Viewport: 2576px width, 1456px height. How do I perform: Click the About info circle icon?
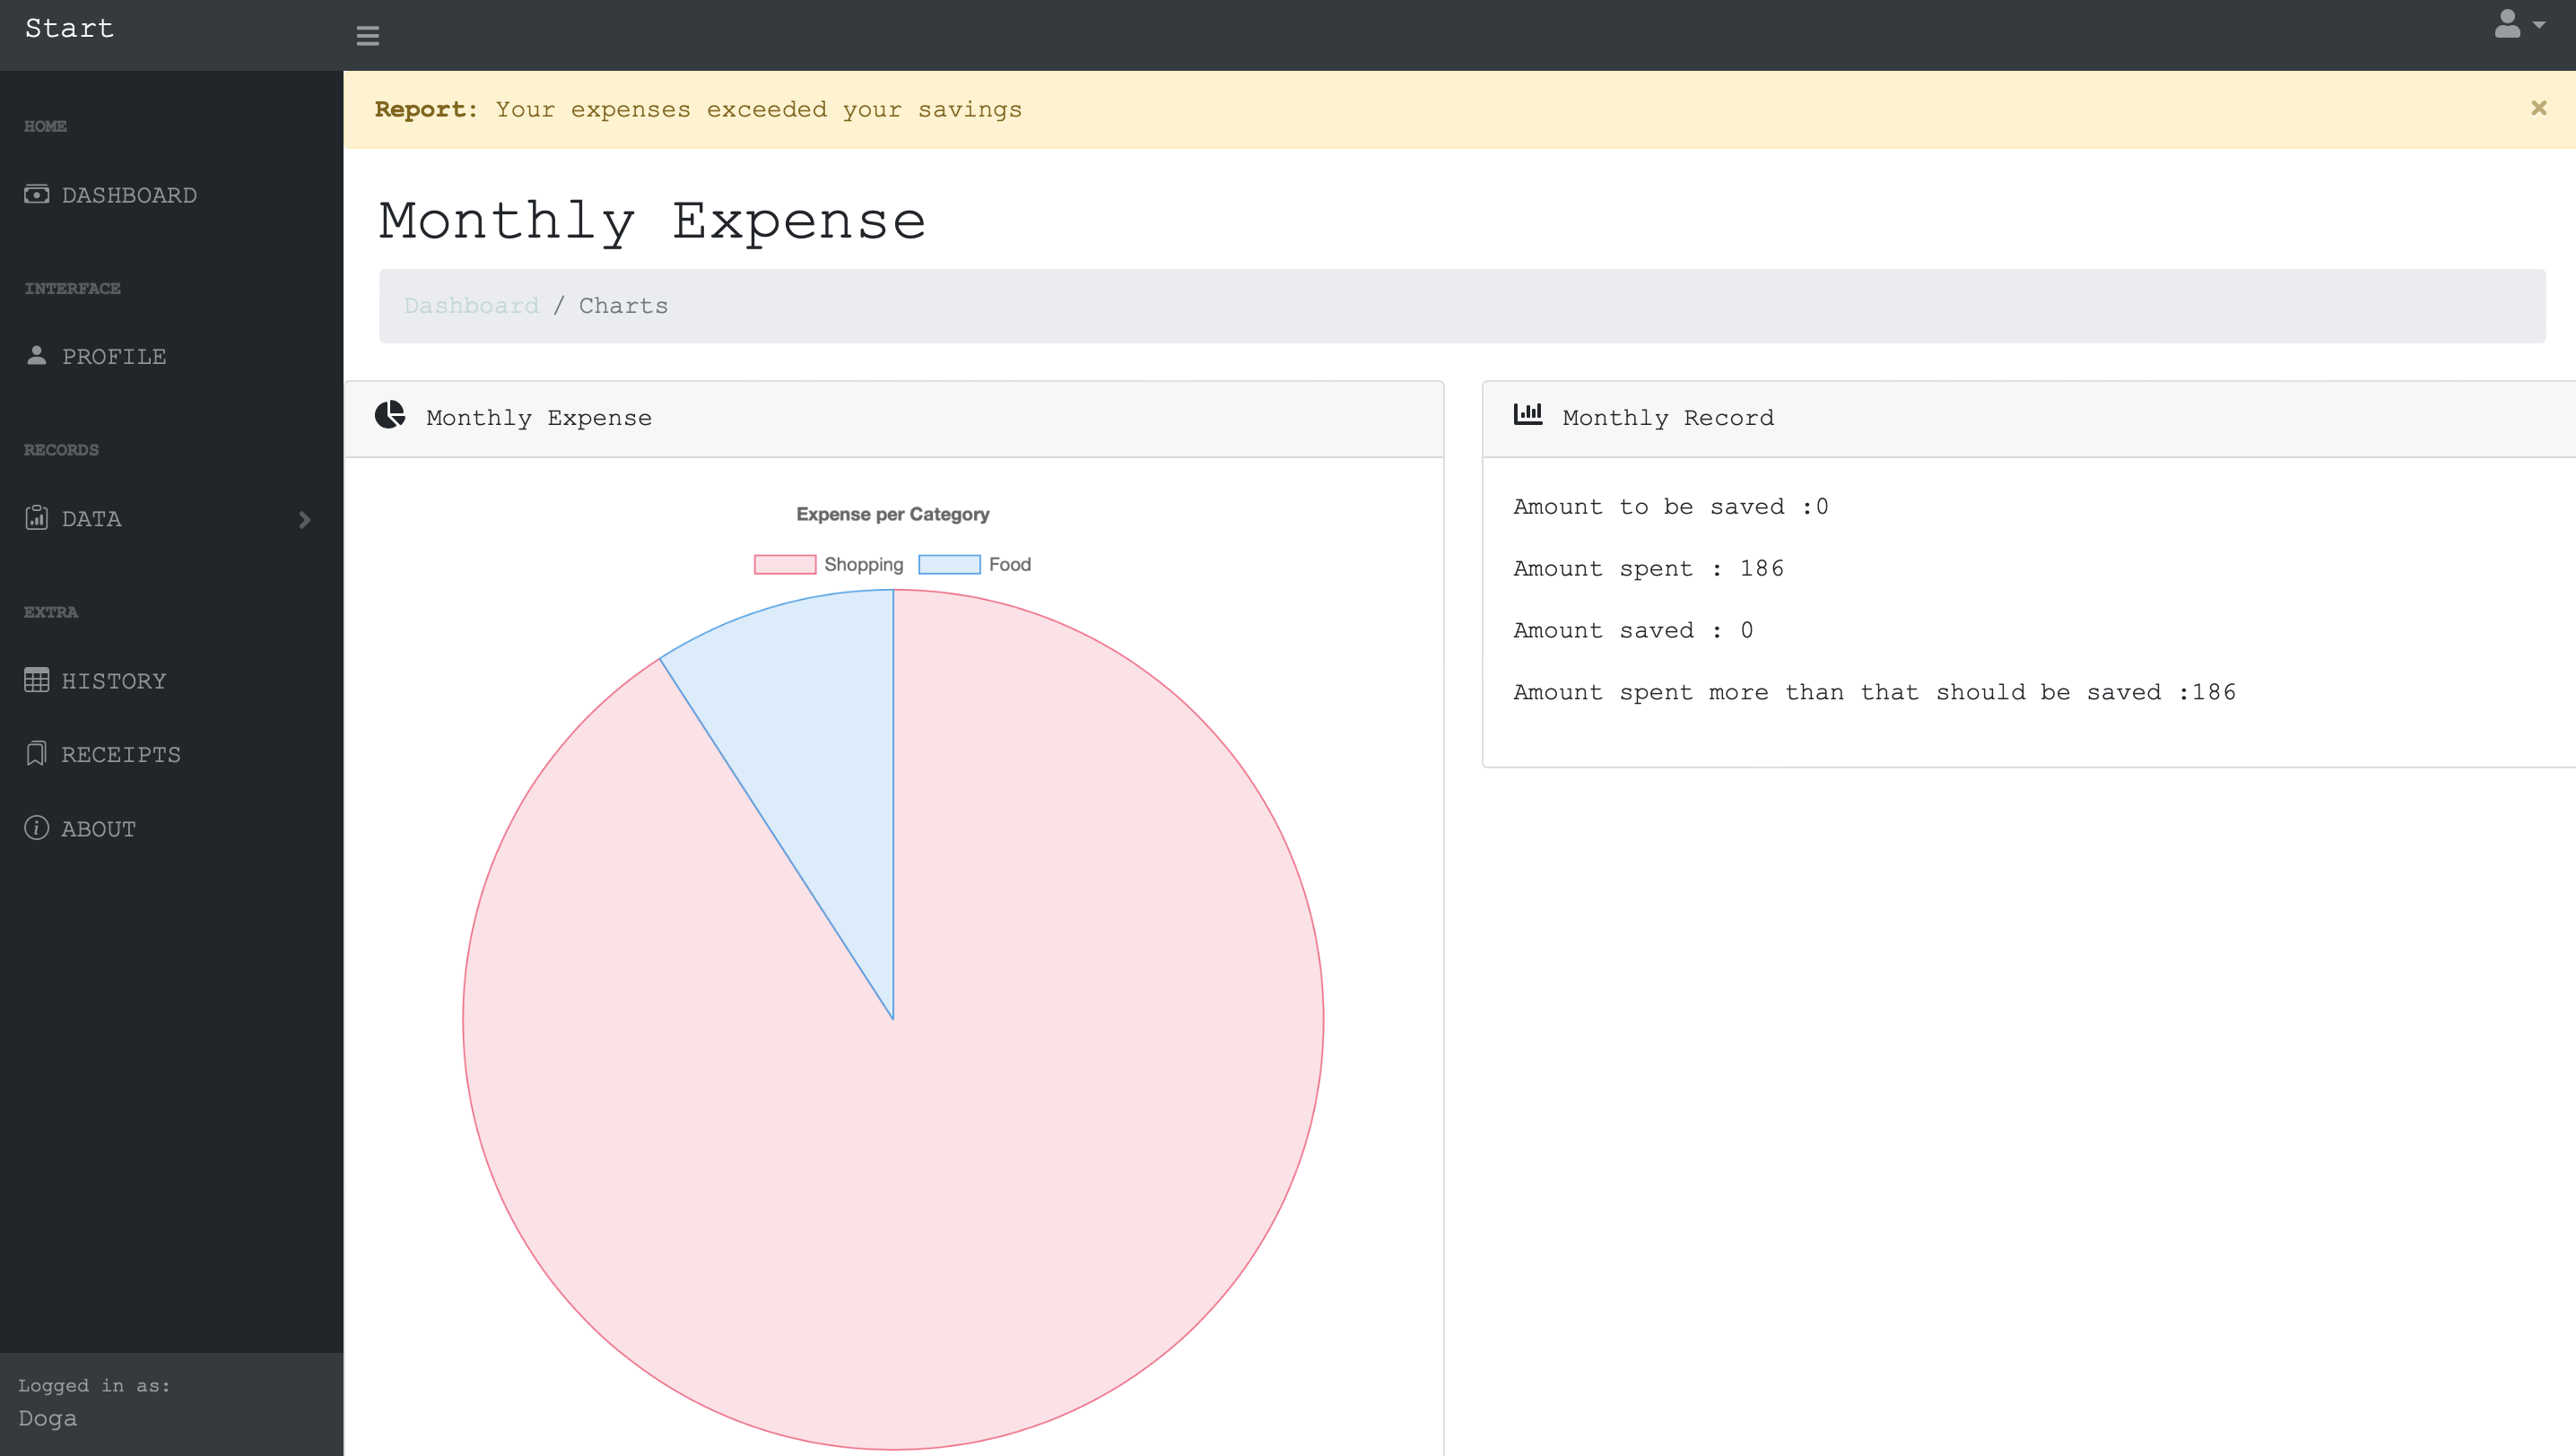pos(36,828)
